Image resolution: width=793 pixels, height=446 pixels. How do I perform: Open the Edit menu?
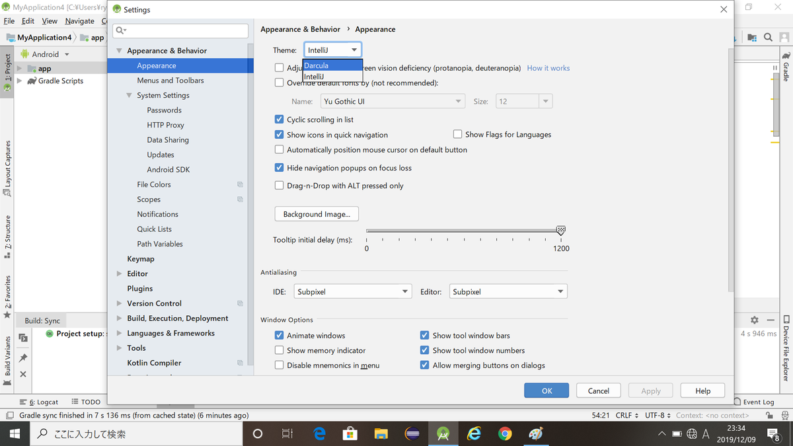point(28,21)
